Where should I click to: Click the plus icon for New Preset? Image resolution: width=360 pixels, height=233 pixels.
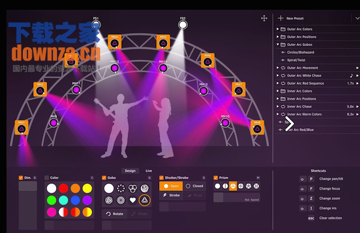(281, 18)
